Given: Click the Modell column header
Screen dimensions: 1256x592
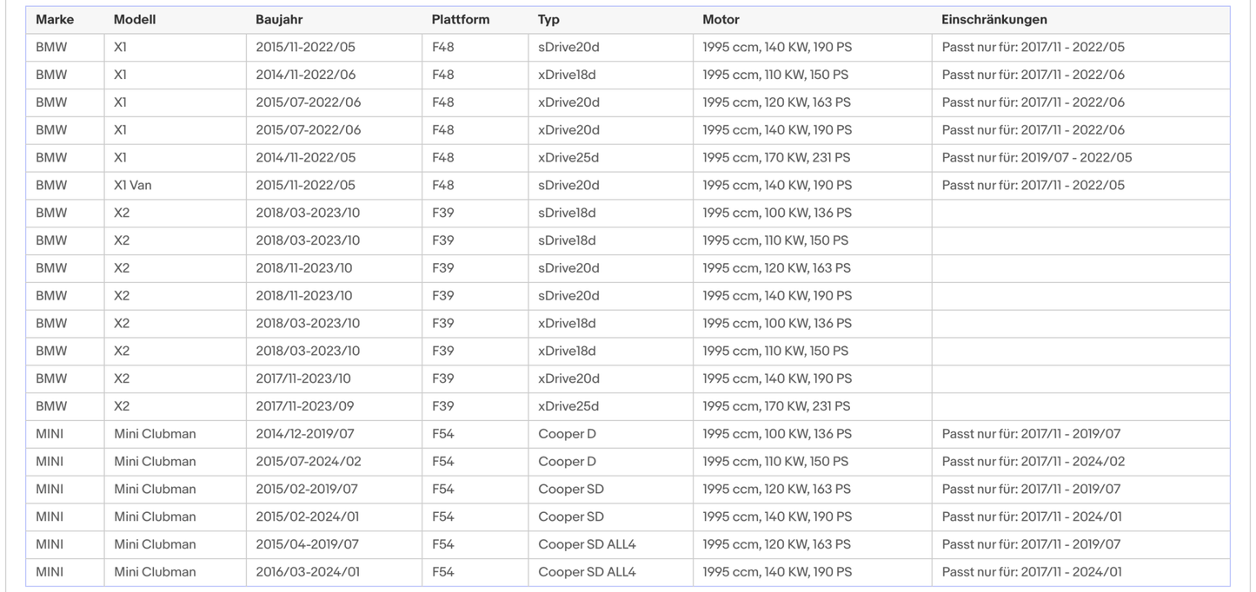Looking at the screenshot, I should click(135, 19).
